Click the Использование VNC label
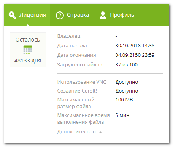Screen dimensions: 173x147 82,82
